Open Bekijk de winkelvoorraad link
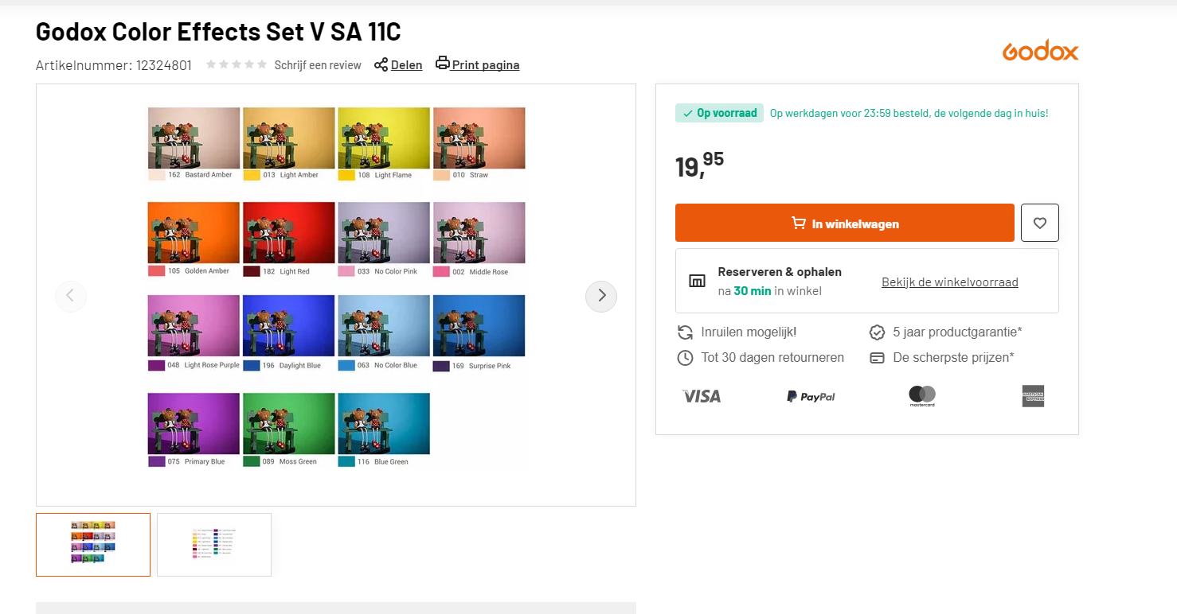 coord(949,282)
